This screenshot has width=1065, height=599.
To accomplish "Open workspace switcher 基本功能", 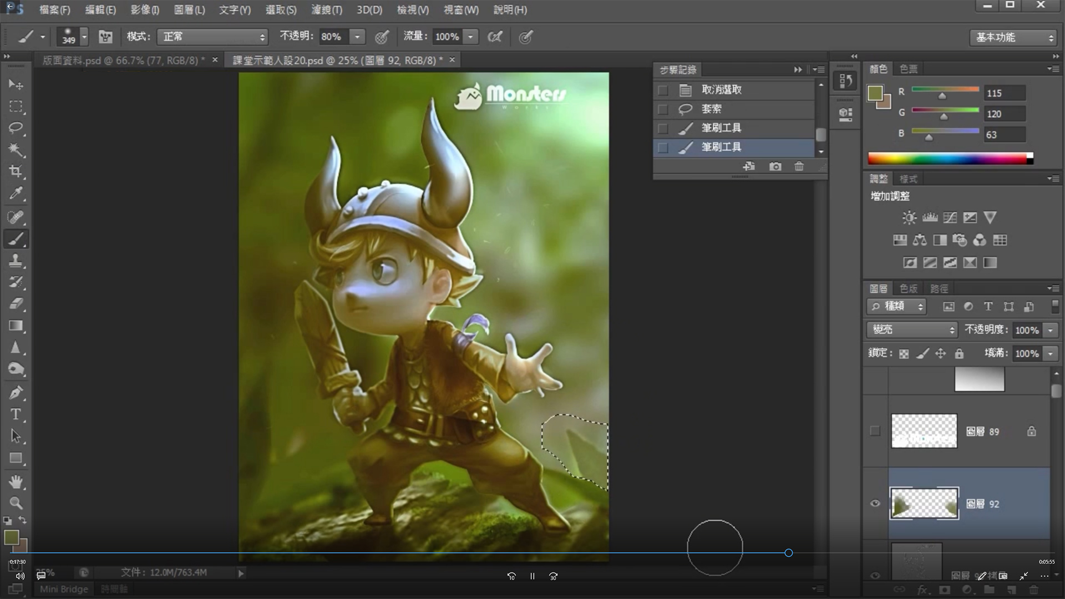I will [1013, 37].
